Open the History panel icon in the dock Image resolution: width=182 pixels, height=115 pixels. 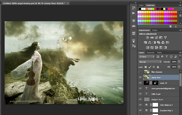[x=134, y=8]
